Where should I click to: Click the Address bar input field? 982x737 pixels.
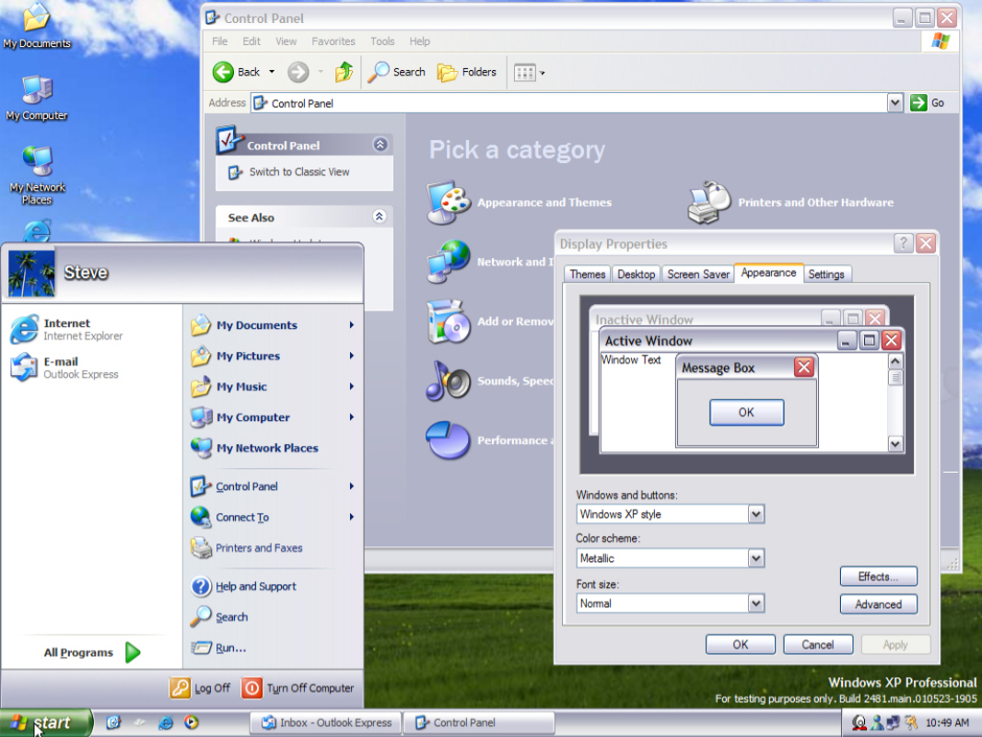point(571,103)
